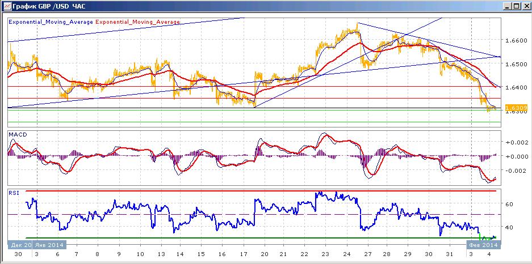Click date label 10 on time axis
The image size is (532, 264).
(x=140, y=254)
